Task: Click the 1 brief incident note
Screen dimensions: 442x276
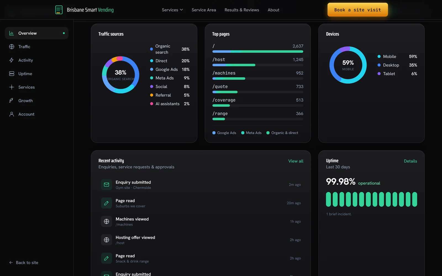Action: (x=339, y=214)
